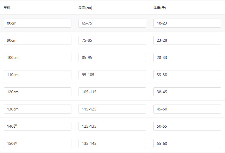Click the height field showing 65-75
Image resolution: width=225 pixels, height=153 pixels.
pos(112,23)
